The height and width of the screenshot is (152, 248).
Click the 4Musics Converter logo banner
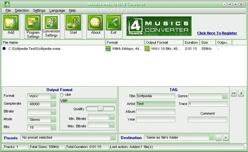click(x=159, y=26)
